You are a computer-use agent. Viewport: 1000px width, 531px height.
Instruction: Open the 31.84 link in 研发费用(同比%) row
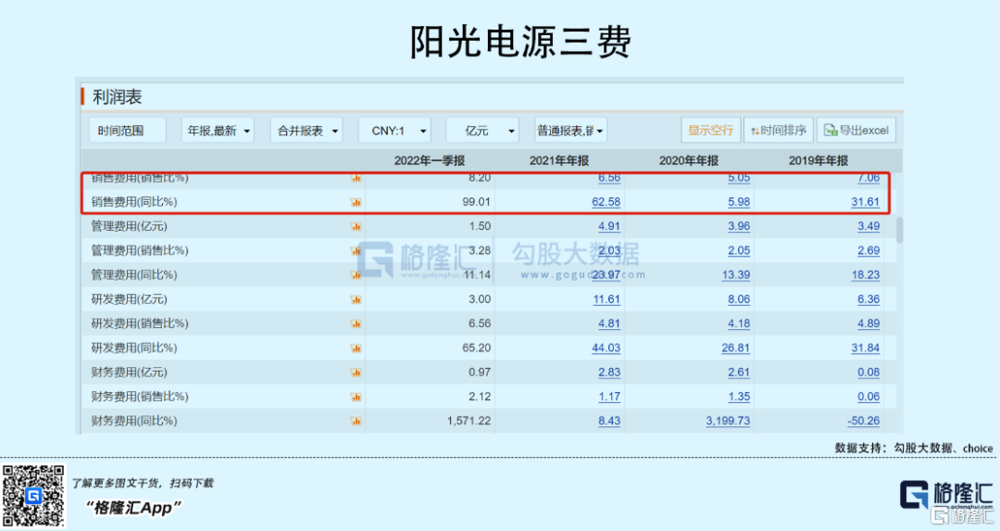click(866, 348)
